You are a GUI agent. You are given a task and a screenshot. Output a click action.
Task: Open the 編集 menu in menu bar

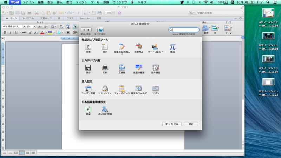[x=41, y=2]
